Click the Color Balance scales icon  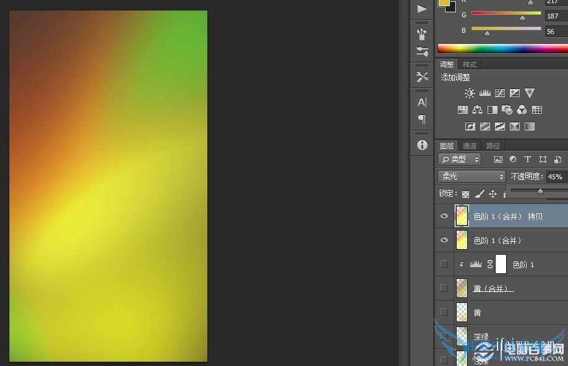[x=477, y=110]
